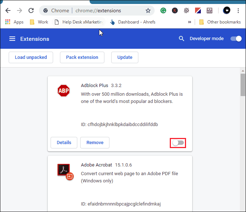Click the Adobe Acrobat extension logo
Screen dimensions: 246x212
(65, 172)
